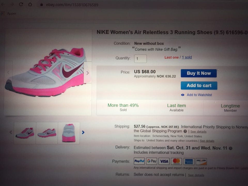Viewport: 248px width, 186px height.
Task: Go forward with the browser forward arrow
Action: [x=12, y=4]
